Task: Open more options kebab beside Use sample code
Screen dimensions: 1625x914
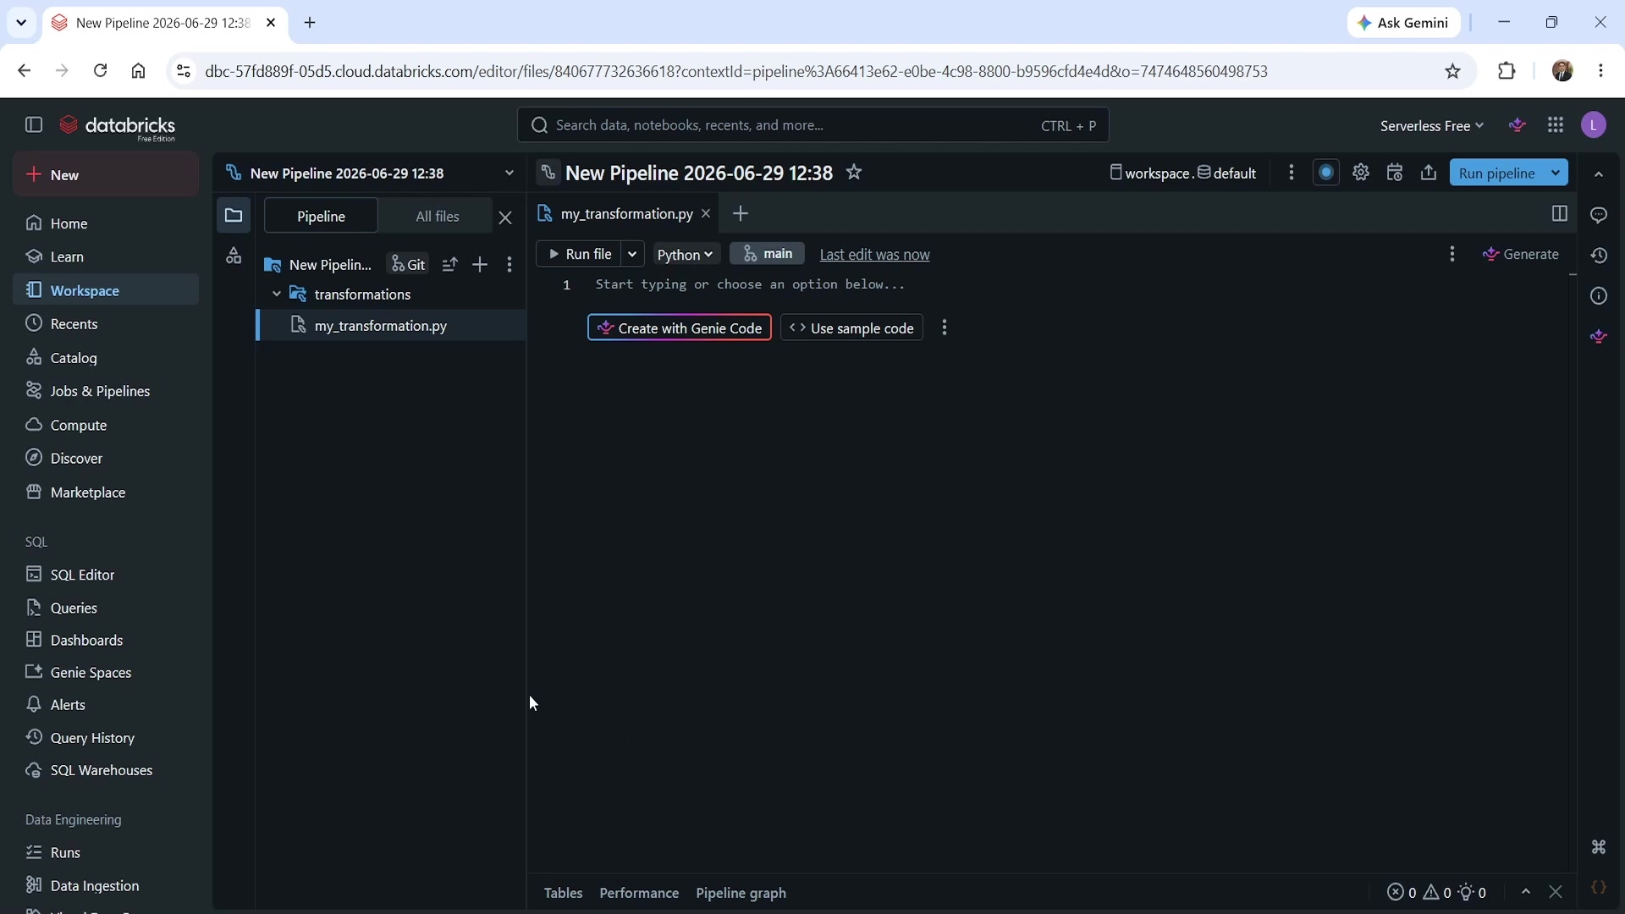Action: pos(945,328)
